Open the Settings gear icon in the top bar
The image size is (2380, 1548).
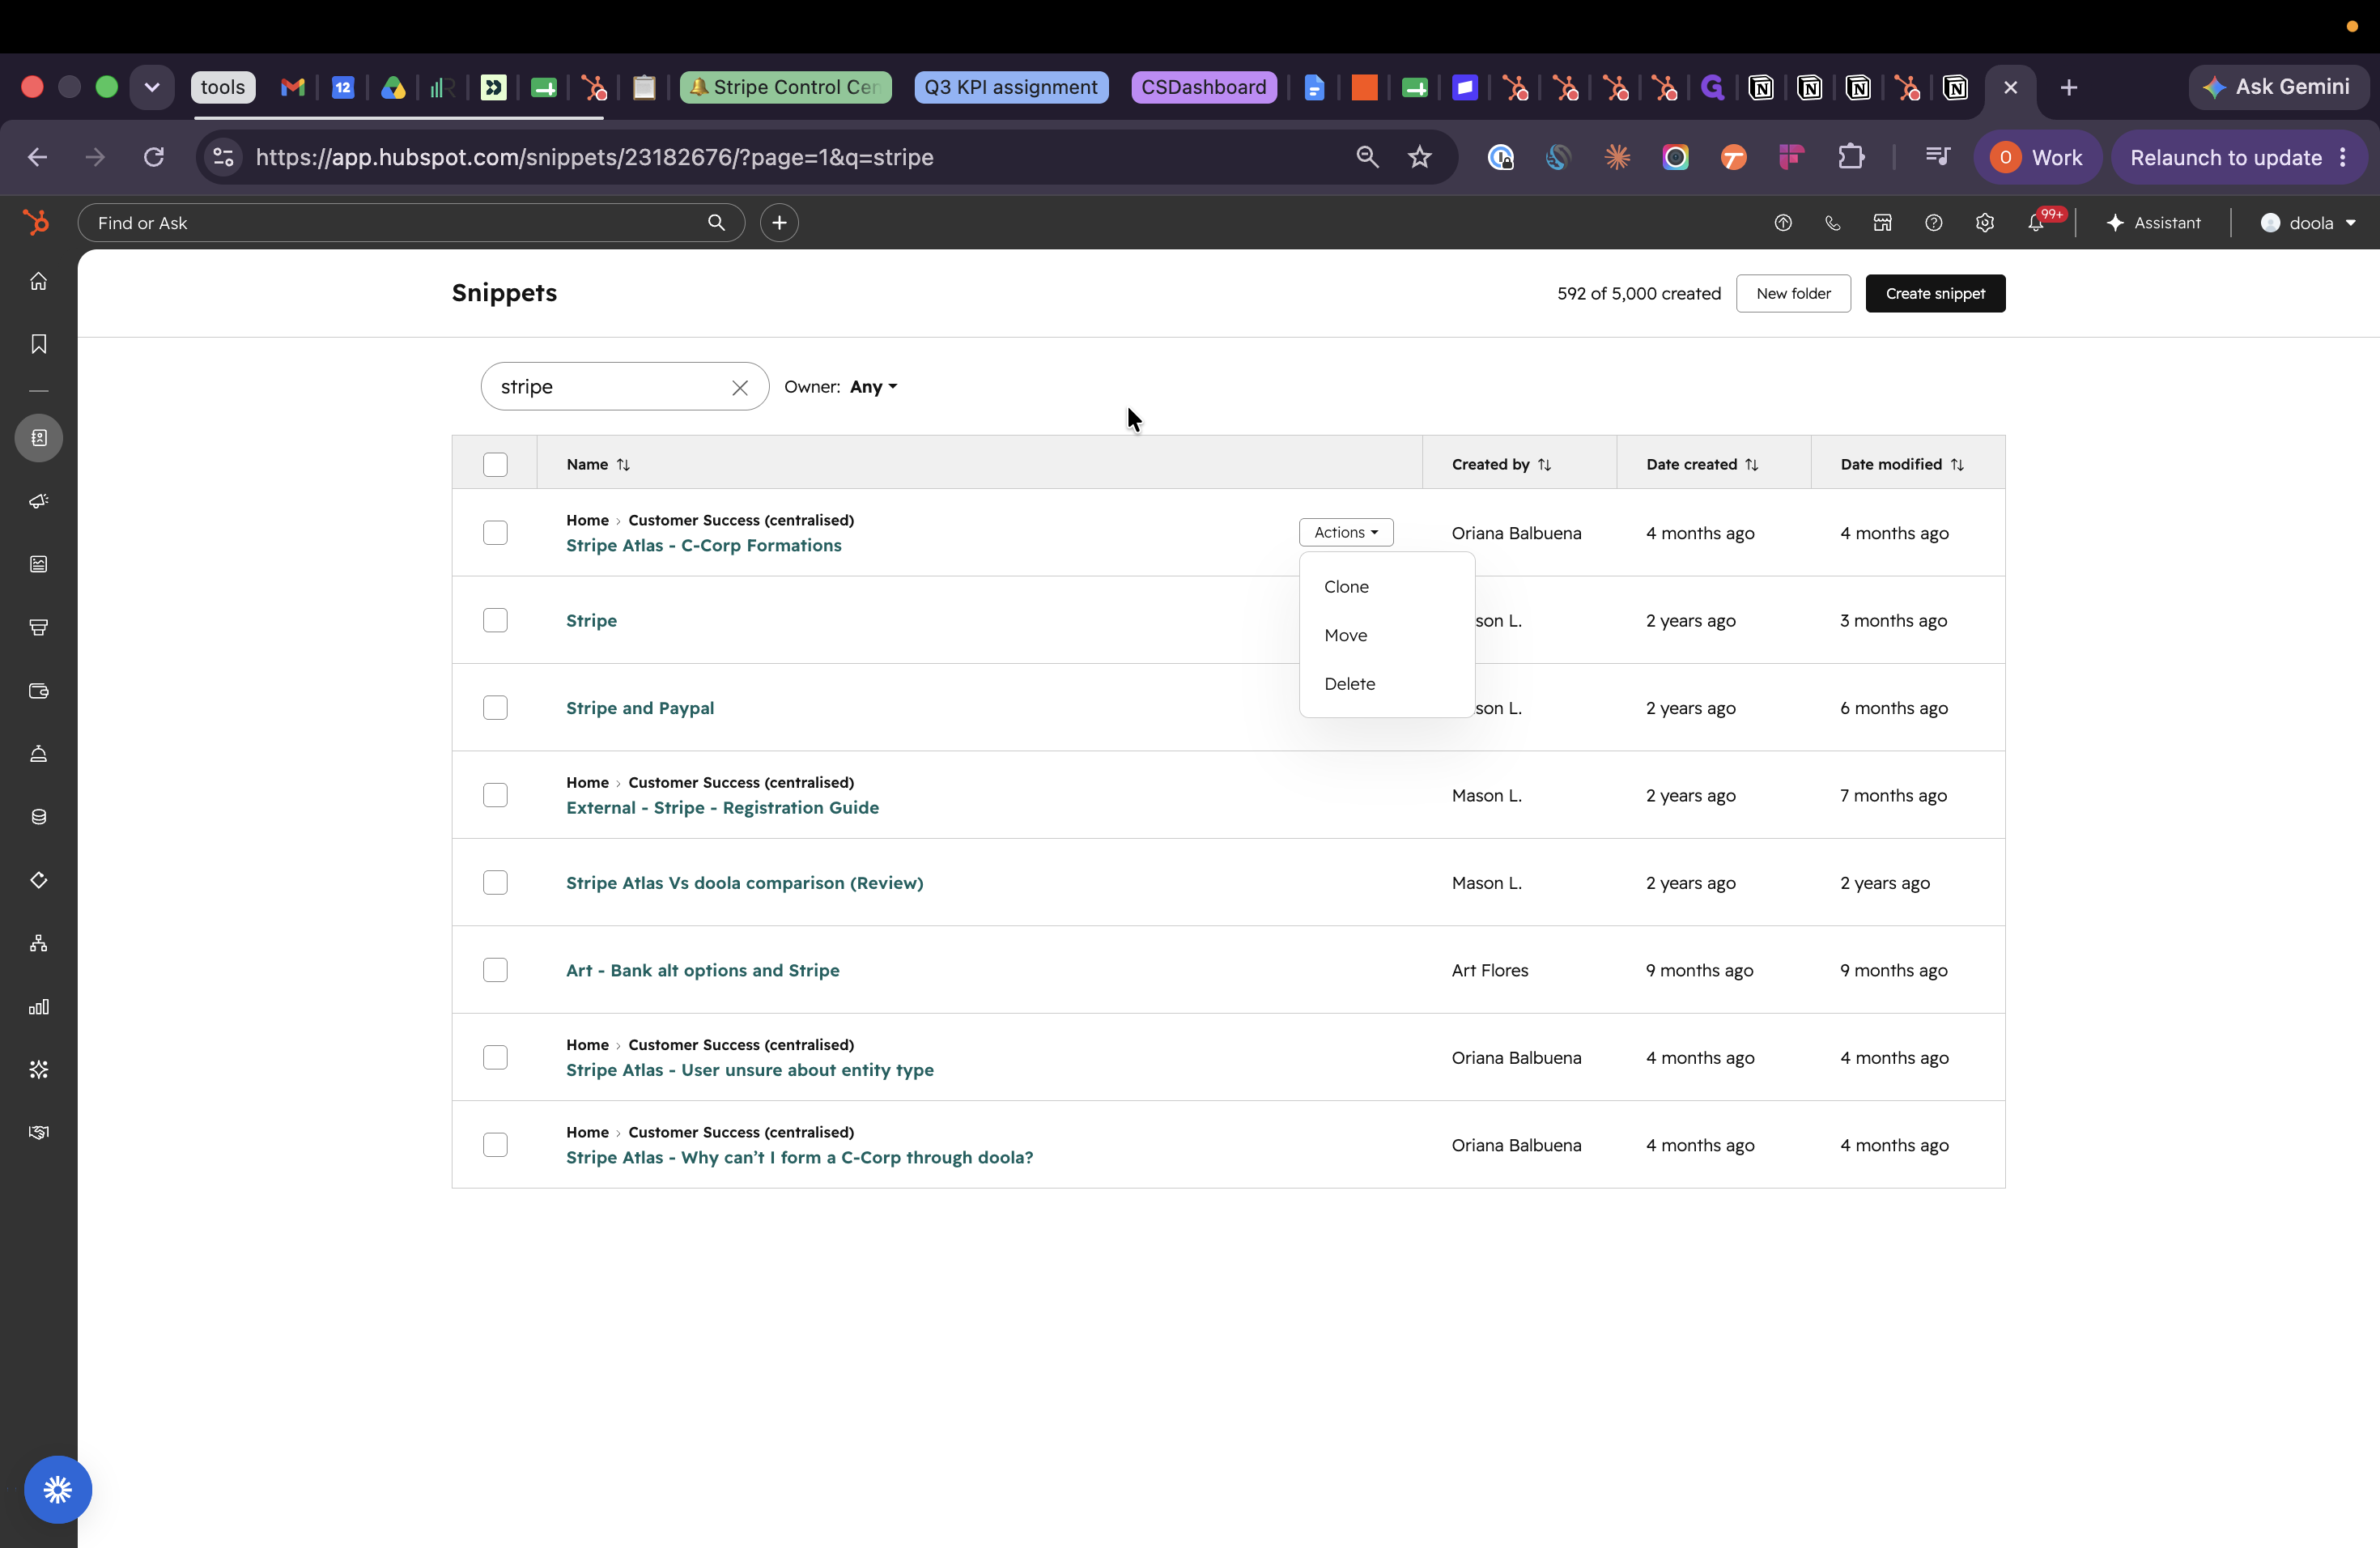(x=1985, y=223)
